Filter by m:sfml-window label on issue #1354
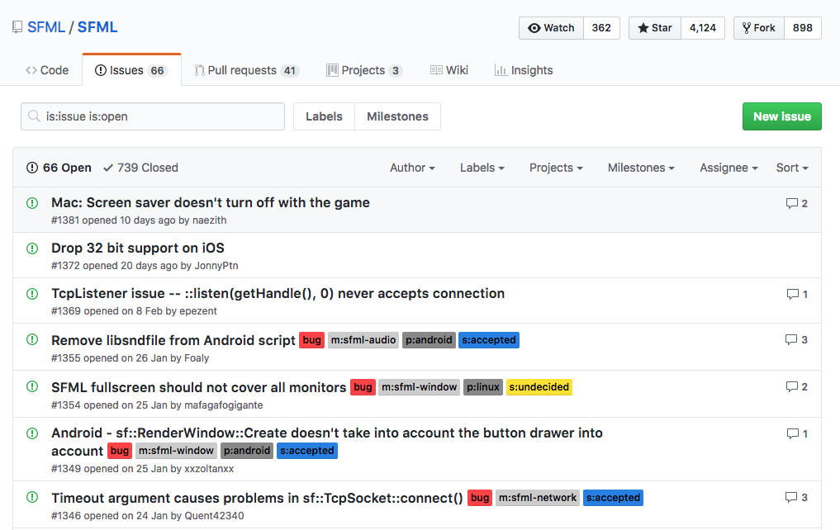This screenshot has width=840, height=530. (419, 387)
